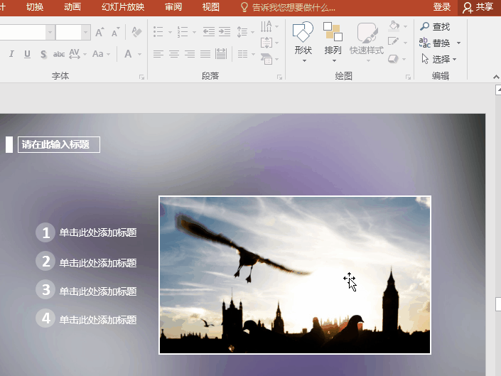The image size is (501, 376).
Task: Click 登录 to sign in
Action: click(x=442, y=7)
